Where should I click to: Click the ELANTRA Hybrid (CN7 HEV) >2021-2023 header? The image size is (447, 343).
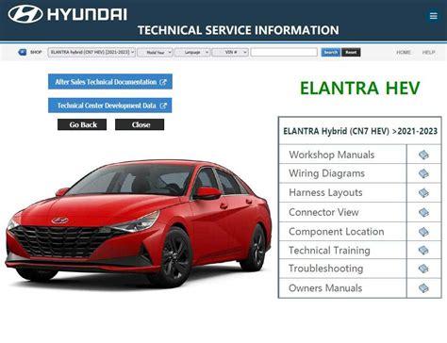(360, 131)
